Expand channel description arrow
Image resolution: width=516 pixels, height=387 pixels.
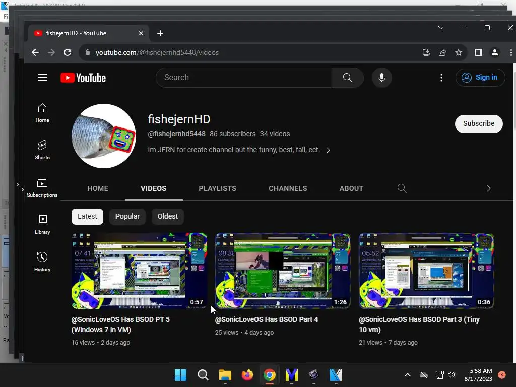[328, 150]
